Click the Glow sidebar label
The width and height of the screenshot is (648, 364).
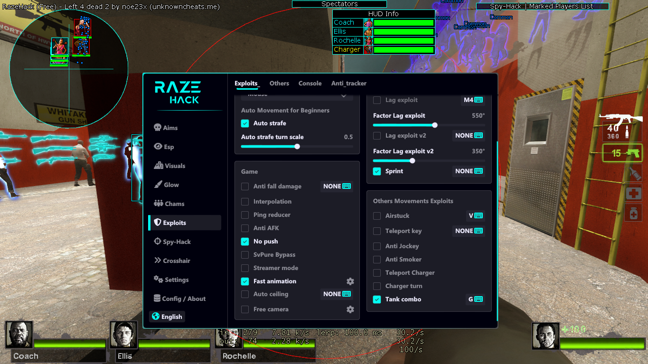click(x=171, y=185)
